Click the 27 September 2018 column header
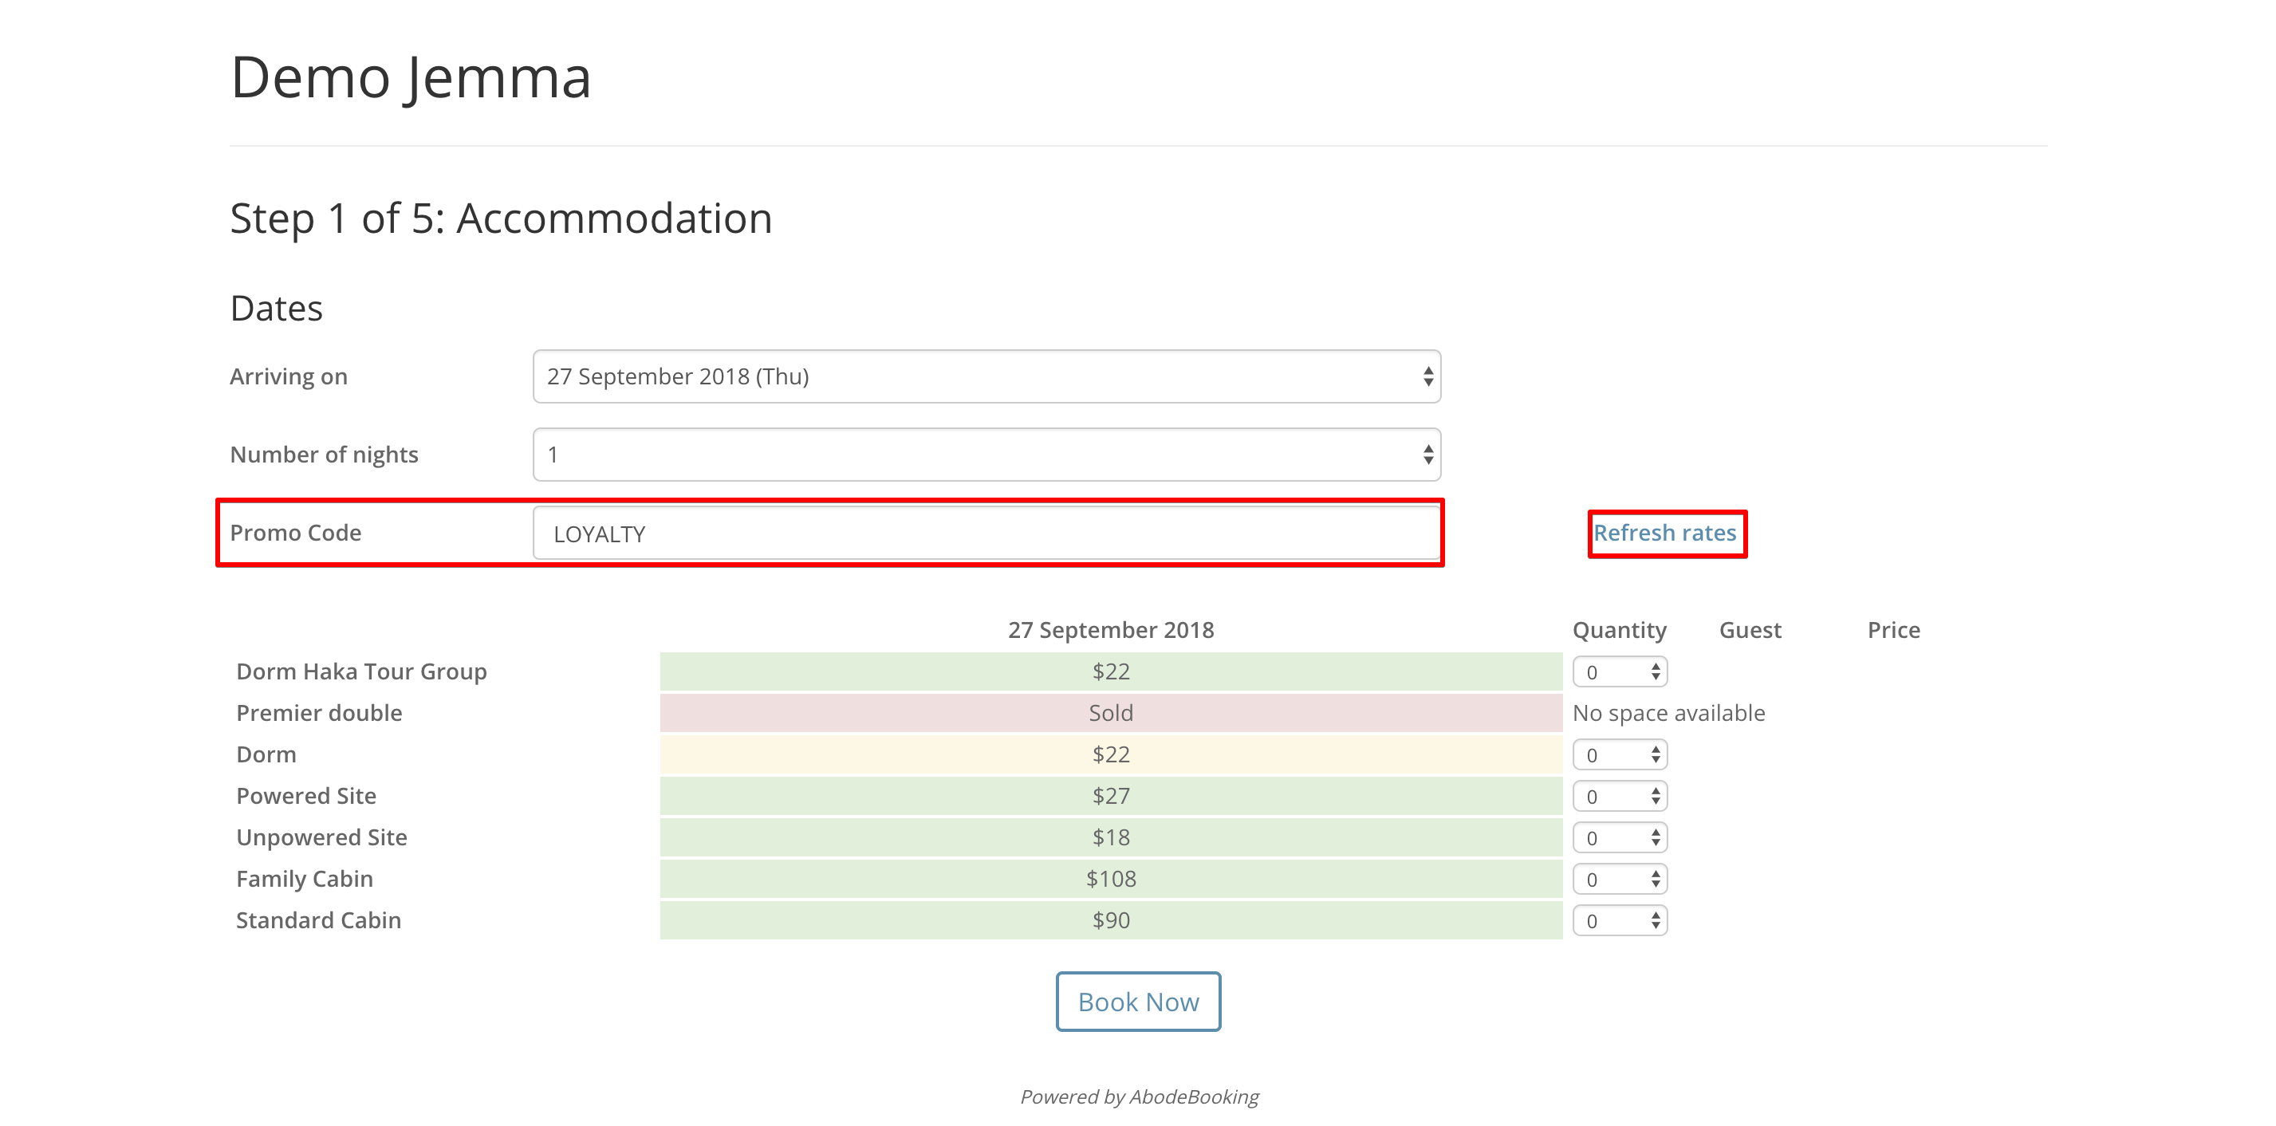The width and height of the screenshot is (2276, 1126). (1111, 629)
